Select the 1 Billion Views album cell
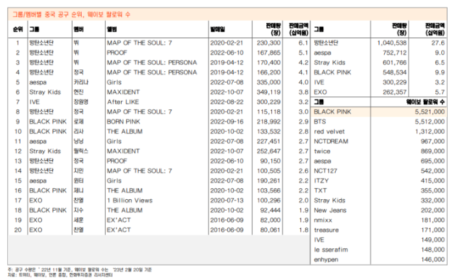 point(130,200)
